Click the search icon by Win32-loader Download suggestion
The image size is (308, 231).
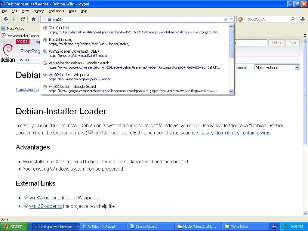(x=45, y=51)
